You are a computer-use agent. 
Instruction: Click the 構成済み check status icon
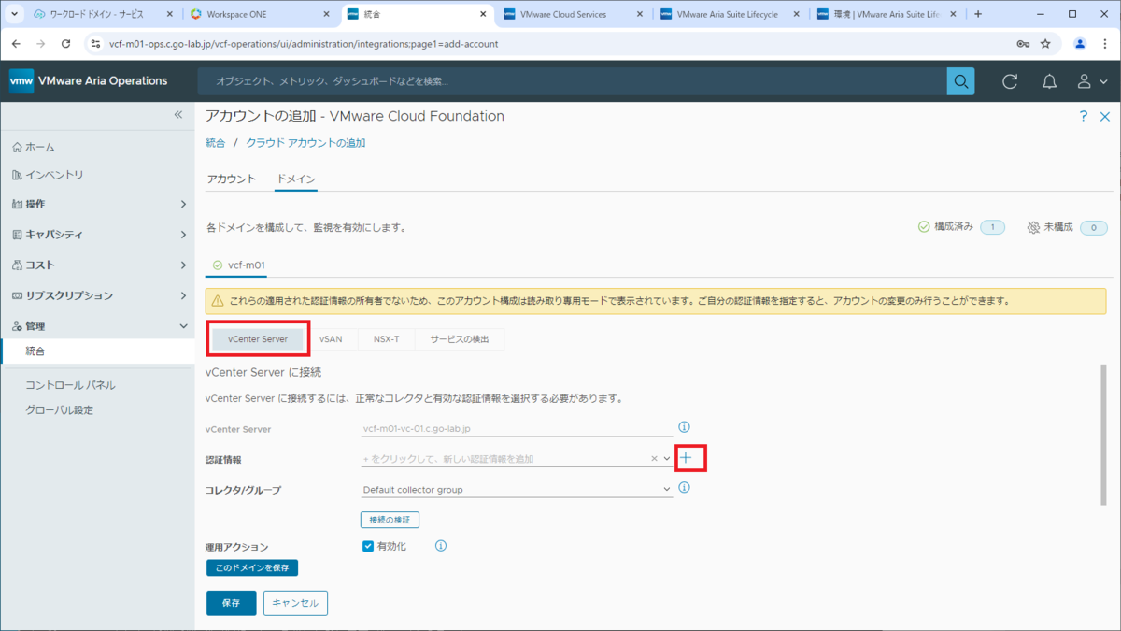tap(924, 226)
